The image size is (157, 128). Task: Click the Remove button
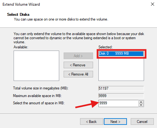pyautogui.click(x=78, y=65)
